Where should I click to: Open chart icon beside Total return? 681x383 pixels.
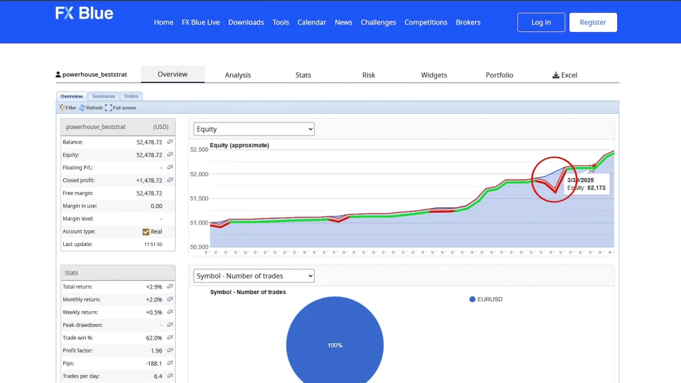pyautogui.click(x=170, y=287)
